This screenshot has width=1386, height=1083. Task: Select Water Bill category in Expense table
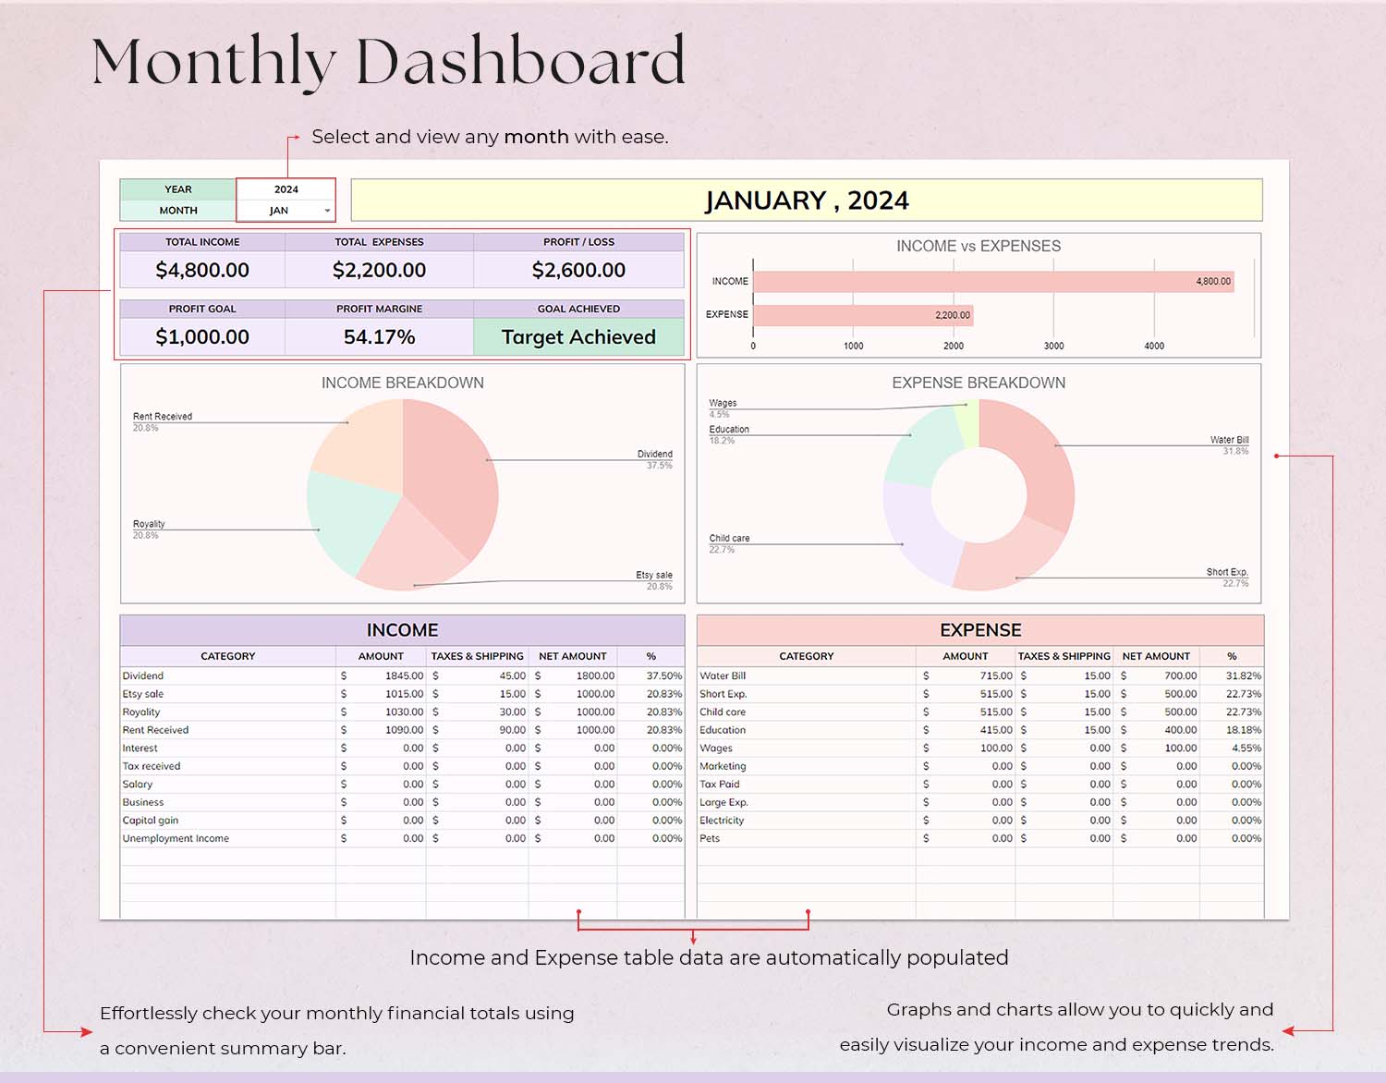click(x=806, y=675)
